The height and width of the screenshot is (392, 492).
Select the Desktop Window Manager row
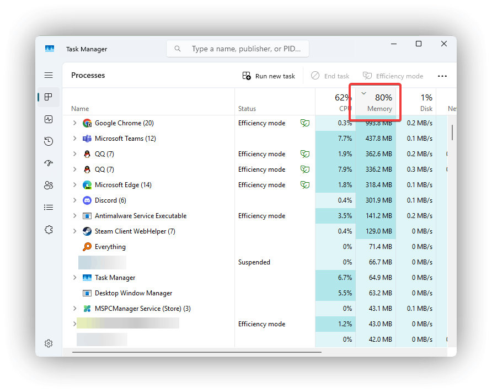click(x=255, y=293)
